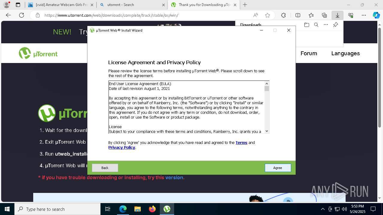The height and width of the screenshot is (215, 383).
Task: Open the network tray icon
Action: tap(337, 209)
